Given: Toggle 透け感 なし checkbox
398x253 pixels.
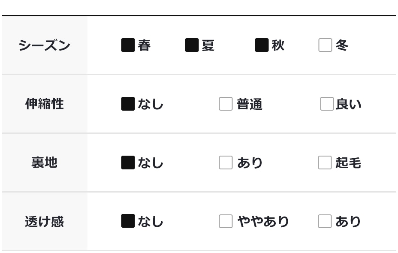Looking at the screenshot, I should click(x=128, y=221).
